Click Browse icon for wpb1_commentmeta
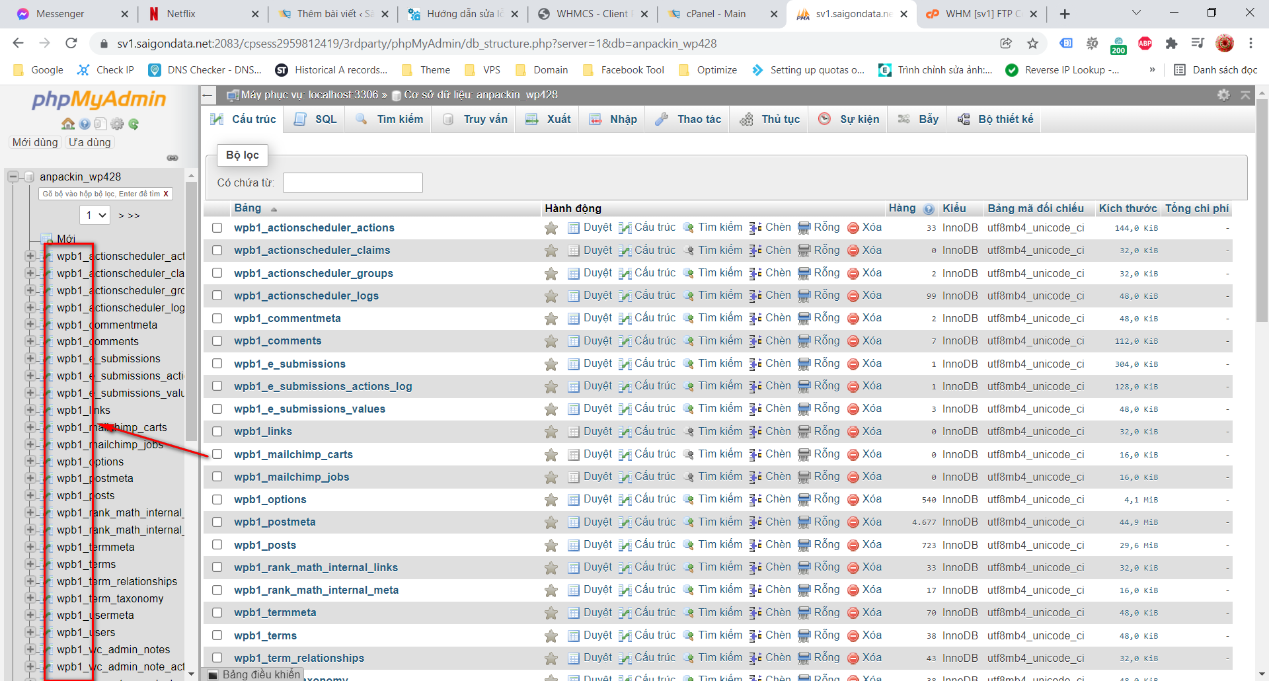The height and width of the screenshot is (681, 1269). point(574,319)
